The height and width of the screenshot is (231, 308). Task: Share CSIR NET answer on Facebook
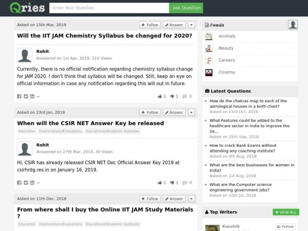(20, 183)
